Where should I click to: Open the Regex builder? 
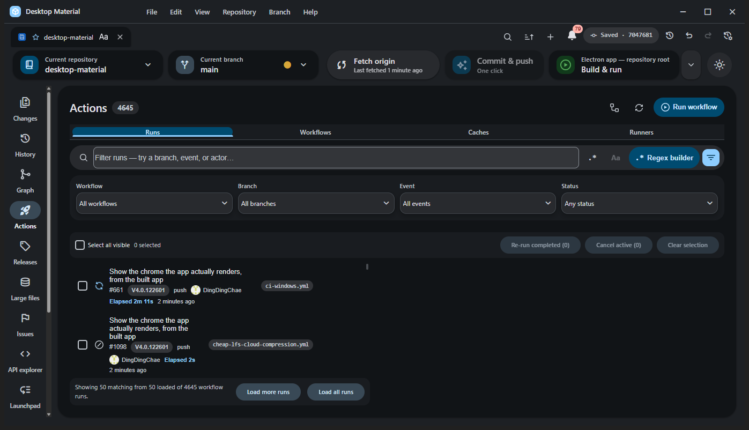pyautogui.click(x=664, y=158)
